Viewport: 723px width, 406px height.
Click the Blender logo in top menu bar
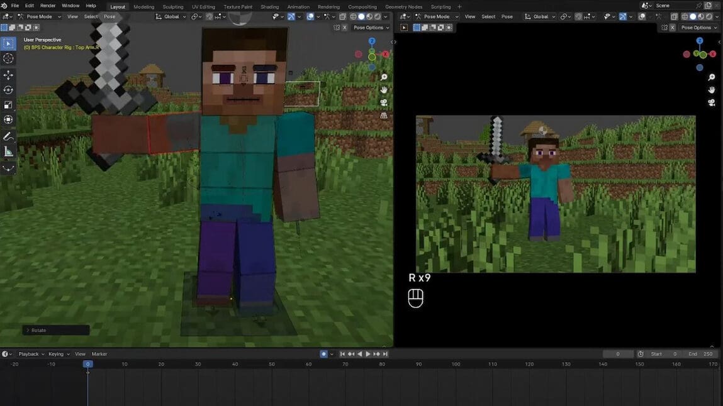(x=4, y=6)
